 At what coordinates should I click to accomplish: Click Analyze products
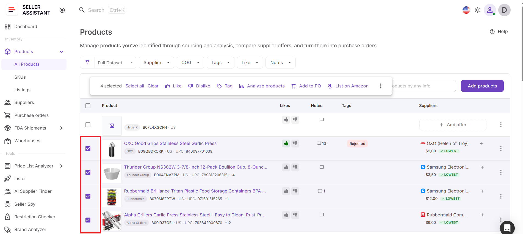pyautogui.click(x=262, y=86)
